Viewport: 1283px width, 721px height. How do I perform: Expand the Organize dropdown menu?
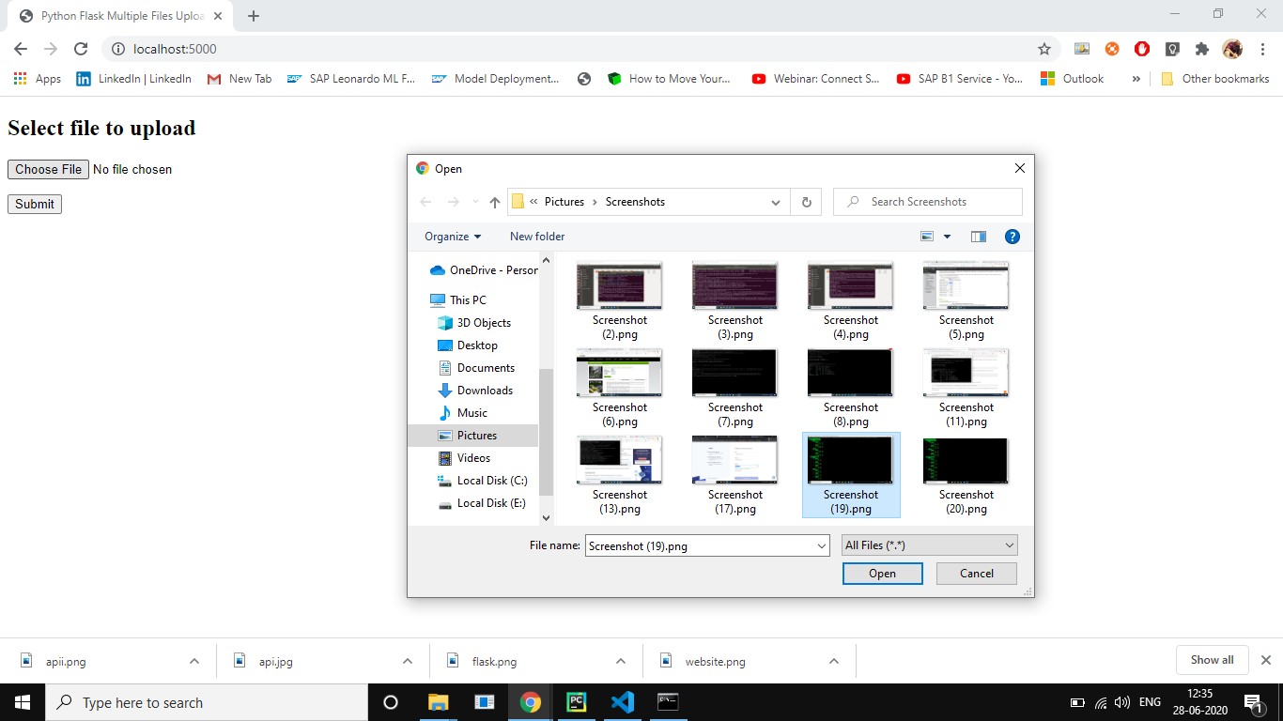[x=453, y=237]
